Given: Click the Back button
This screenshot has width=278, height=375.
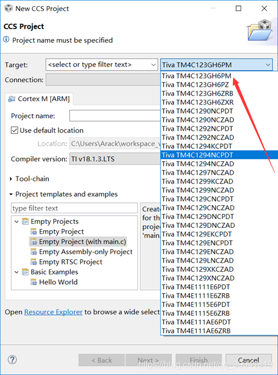Looking at the screenshot, I should [102, 360].
